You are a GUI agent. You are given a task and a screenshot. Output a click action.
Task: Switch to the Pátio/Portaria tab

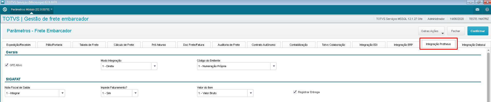(54, 45)
